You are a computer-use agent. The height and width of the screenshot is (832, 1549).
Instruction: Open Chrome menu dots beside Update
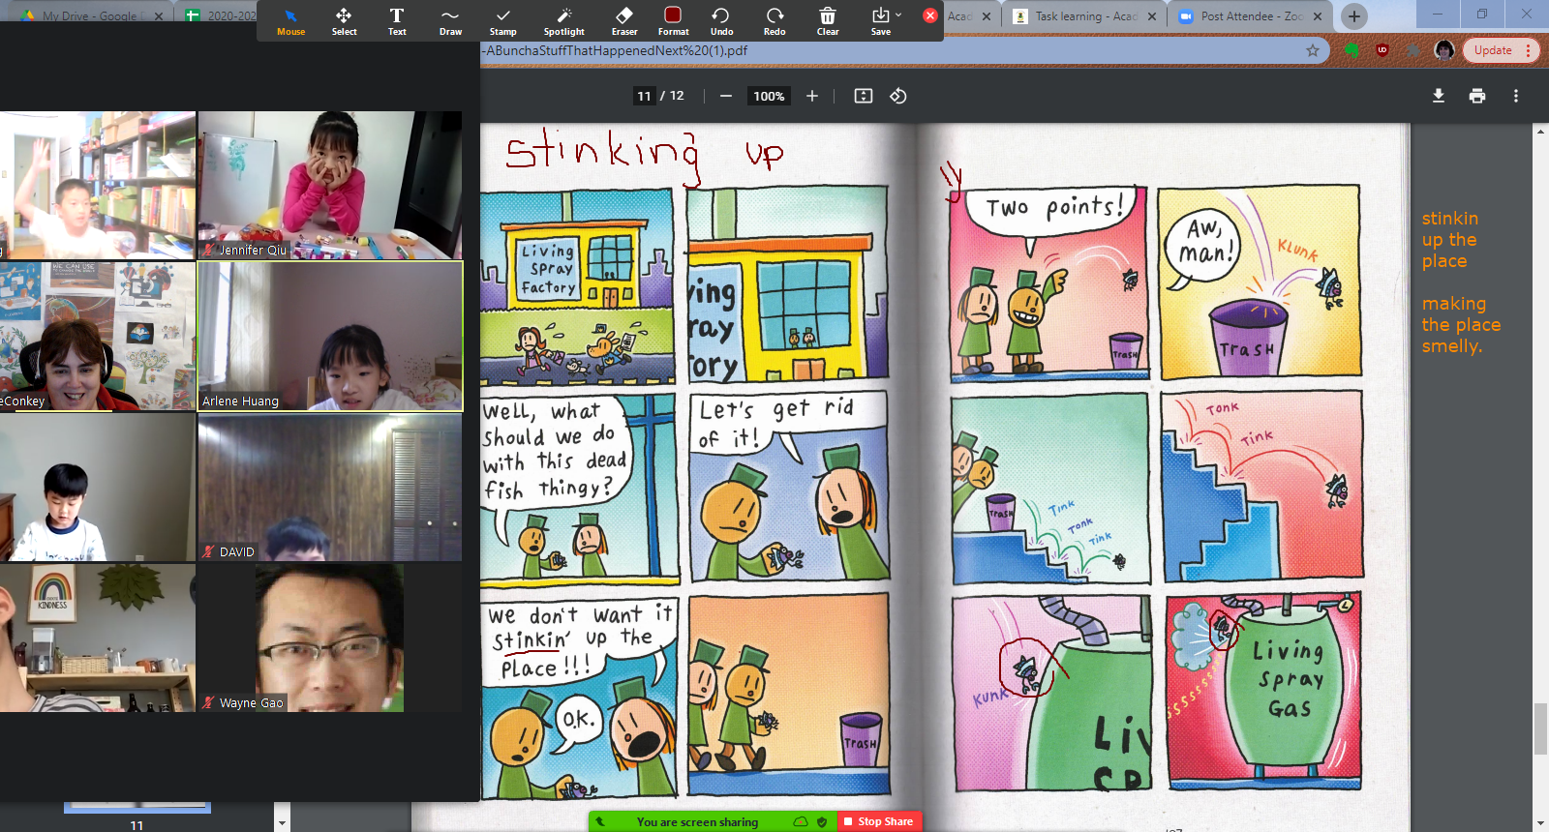pyautogui.click(x=1529, y=50)
